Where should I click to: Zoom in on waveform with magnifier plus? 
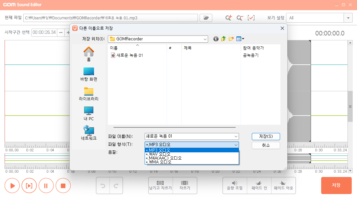[228, 18]
